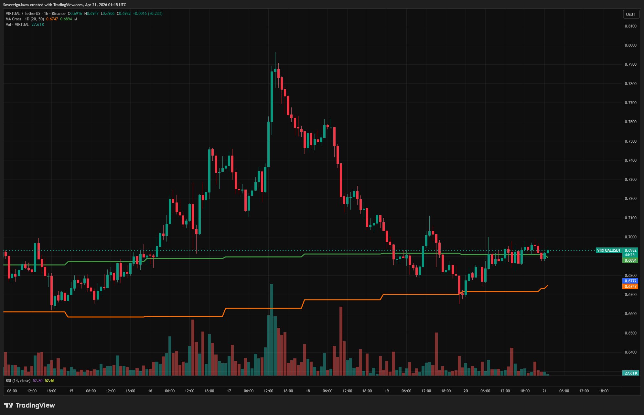Click the 27.61K value in the volume legend

coord(38,25)
